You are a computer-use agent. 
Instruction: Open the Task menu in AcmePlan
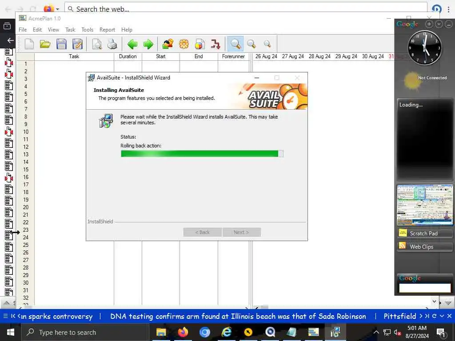tap(70, 30)
